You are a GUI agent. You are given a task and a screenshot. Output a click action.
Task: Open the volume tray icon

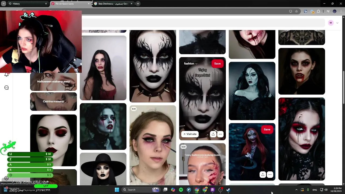coord(326,190)
